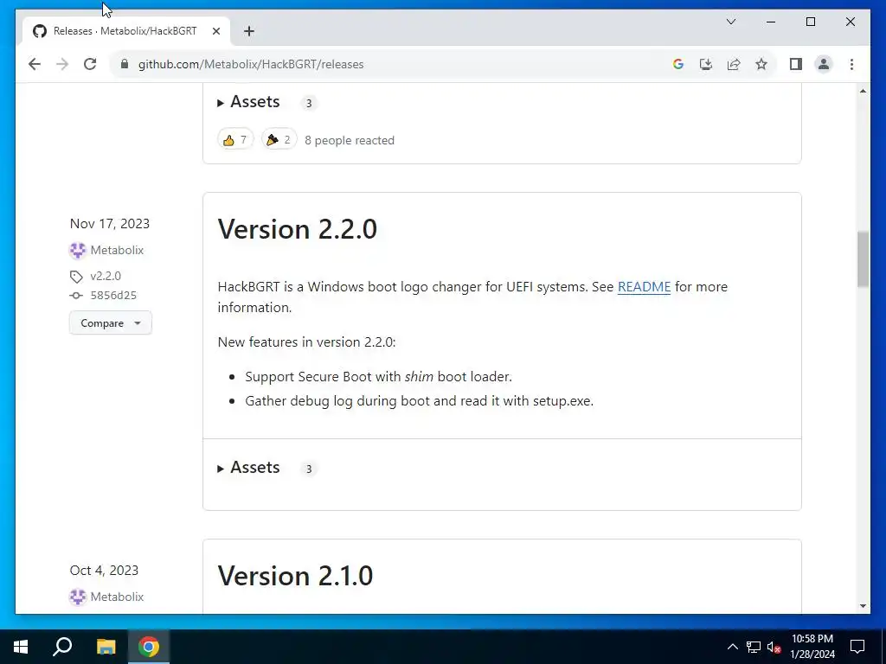Viewport: 886px width, 664px height.
Task: Open the Windows Start menu
Action: pyautogui.click(x=21, y=647)
